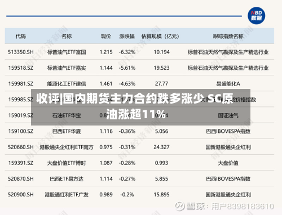Select the price 1.087
Image resolution: width=282 pixels, height=215 pixels.
click(x=106, y=163)
